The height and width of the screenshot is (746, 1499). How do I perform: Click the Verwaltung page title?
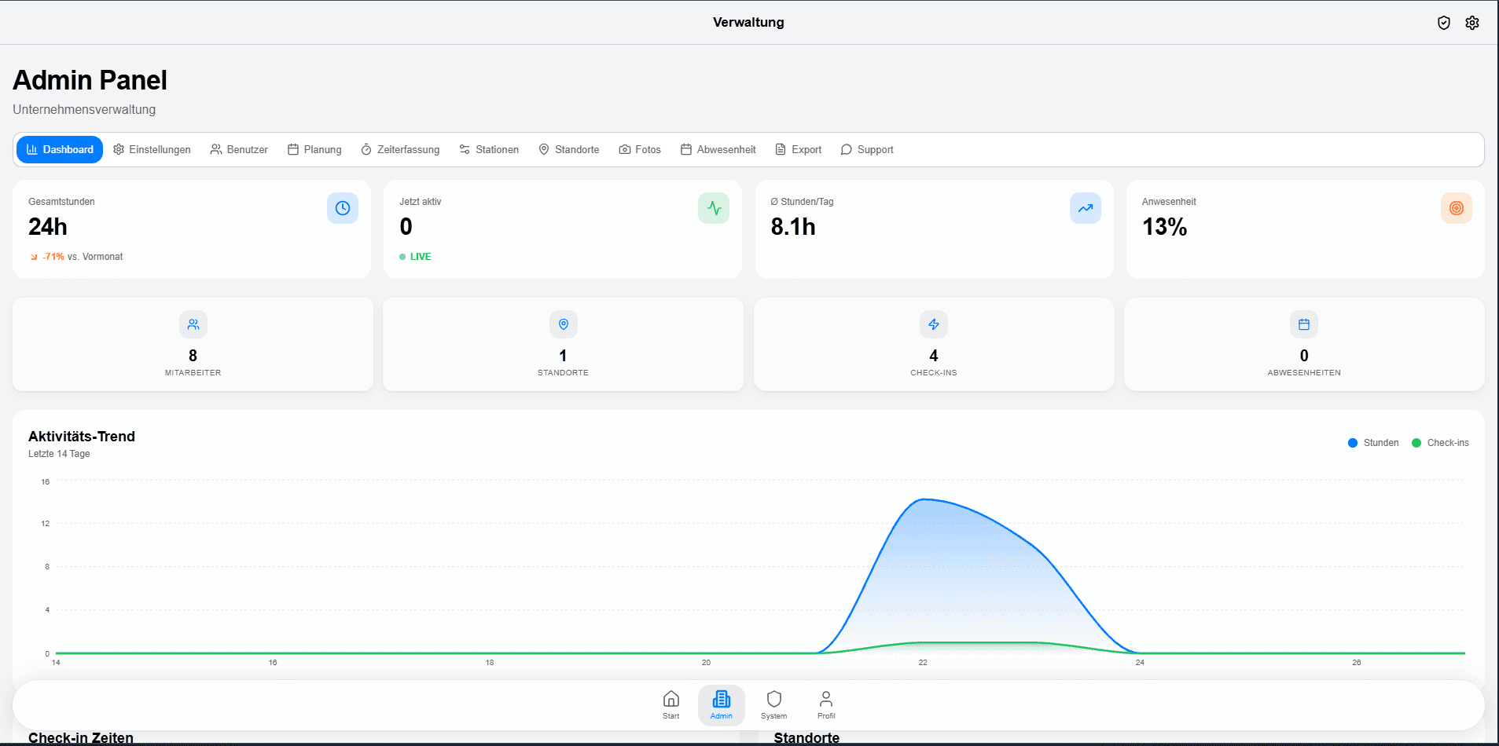click(748, 22)
